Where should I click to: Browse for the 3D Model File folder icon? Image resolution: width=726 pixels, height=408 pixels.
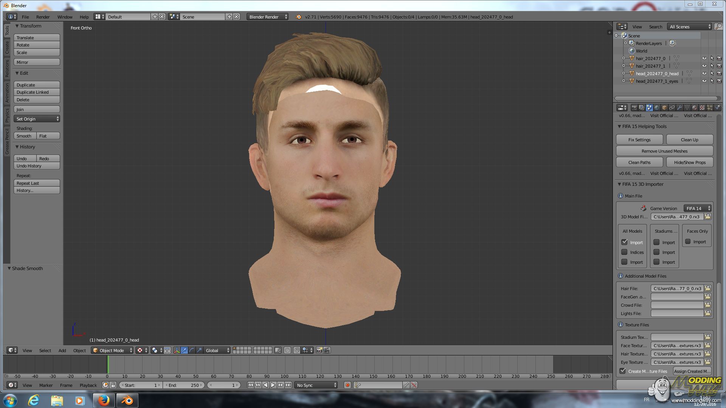pos(707,217)
